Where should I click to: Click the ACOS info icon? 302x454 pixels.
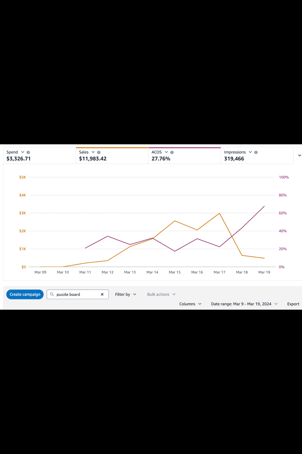point(172,152)
